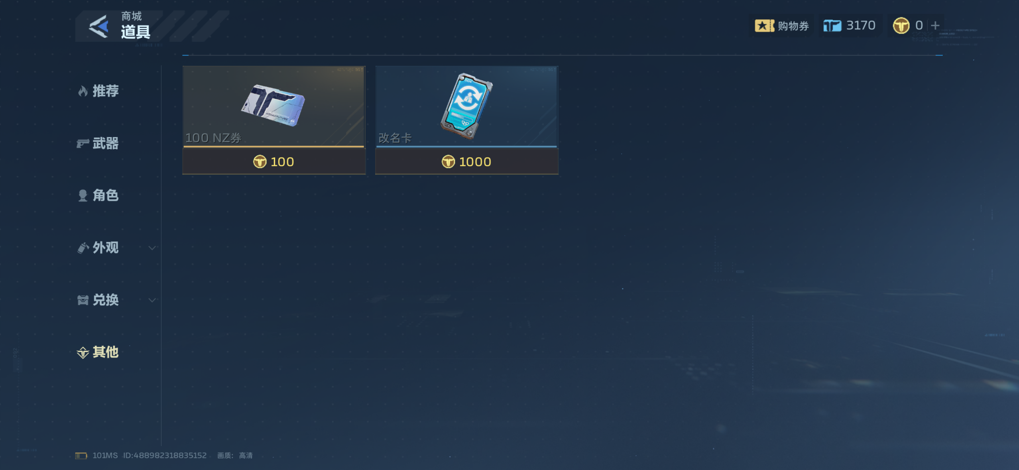The height and width of the screenshot is (470, 1019).
Task: Expand the 兑换 category chevron
Action: click(x=152, y=300)
